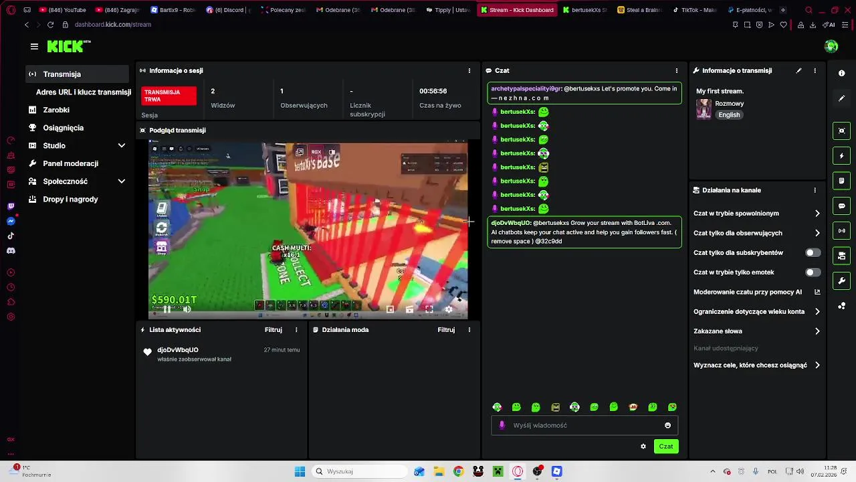The image size is (856, 482).
Task: Open the hamburger menu next to Kick logo
Action: (34, 46)
